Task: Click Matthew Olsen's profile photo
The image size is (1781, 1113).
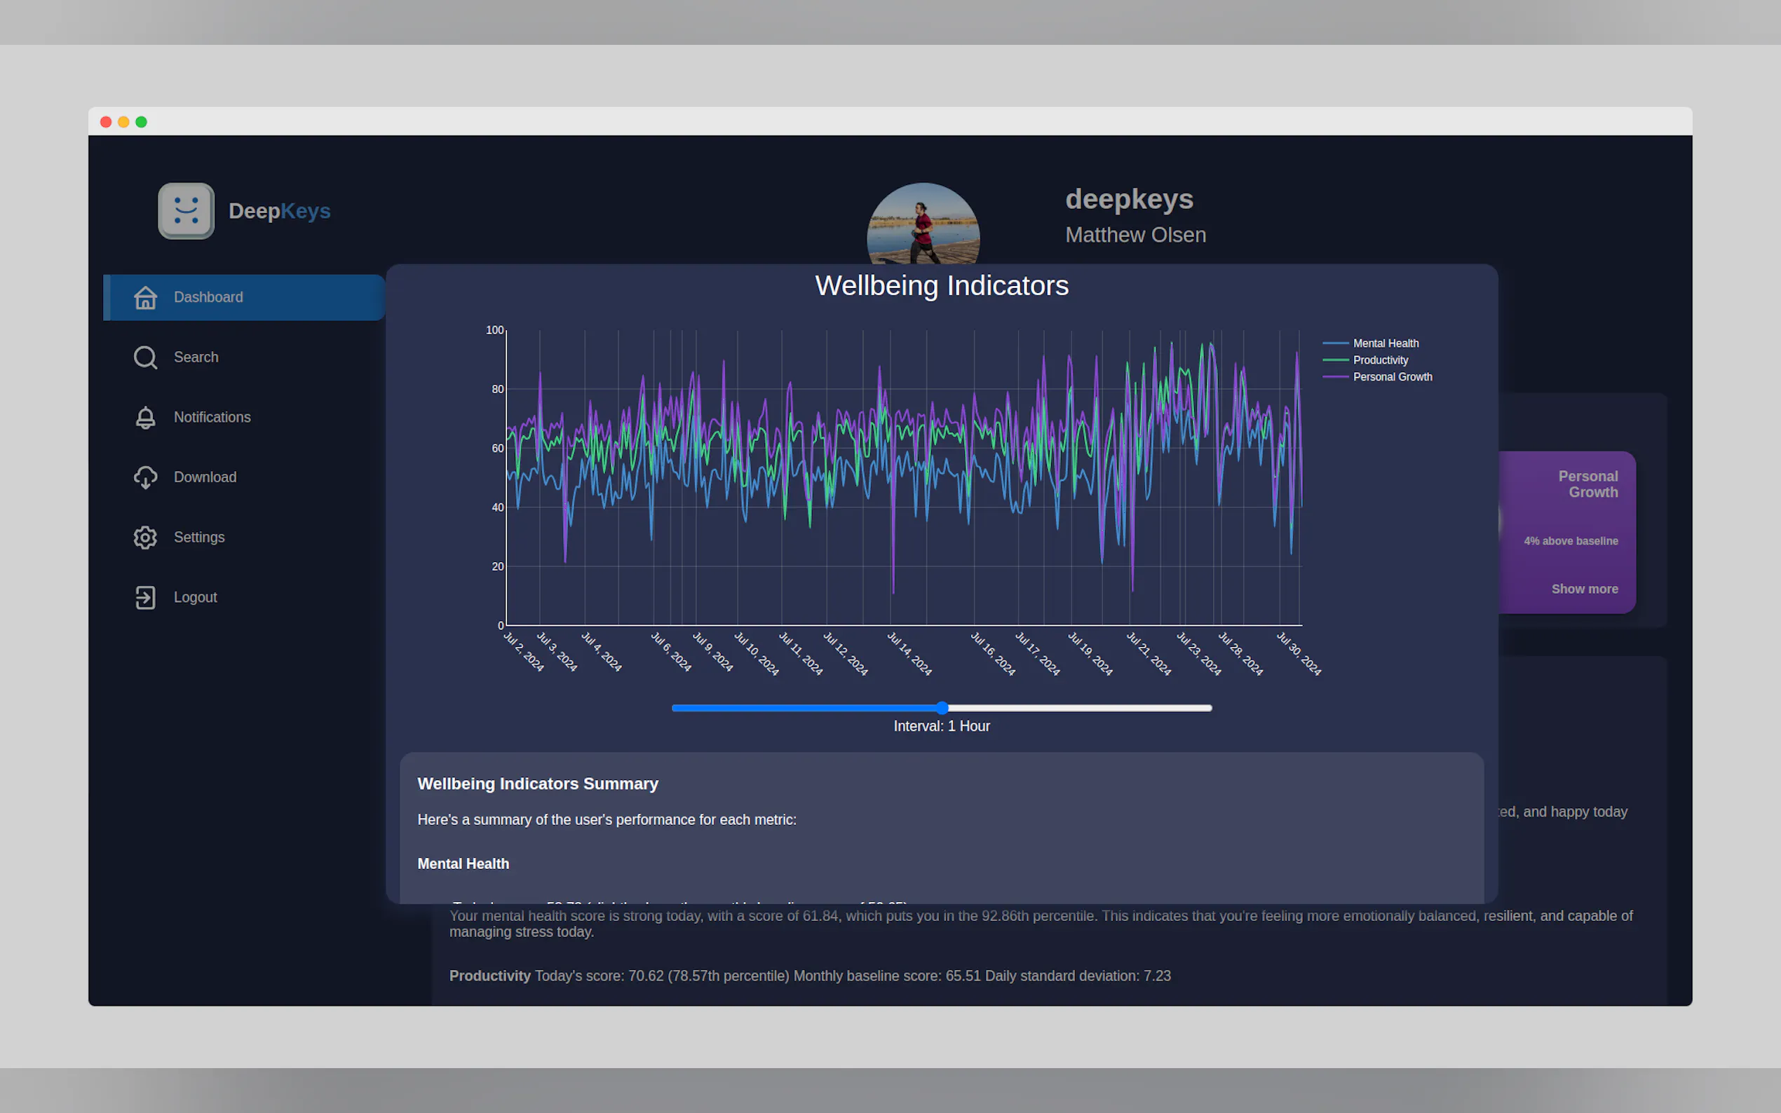Action: [x=923, y=224]
